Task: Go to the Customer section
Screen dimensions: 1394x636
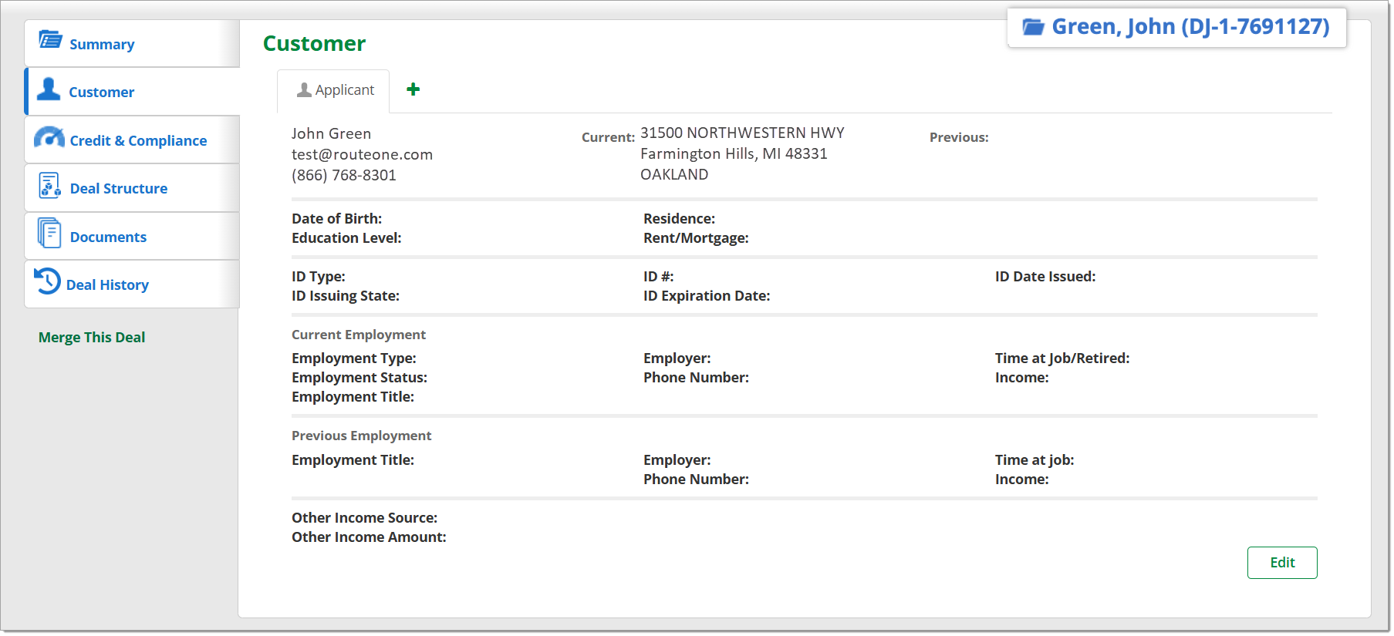Action: pyautogui.click(x=132, y=92)
